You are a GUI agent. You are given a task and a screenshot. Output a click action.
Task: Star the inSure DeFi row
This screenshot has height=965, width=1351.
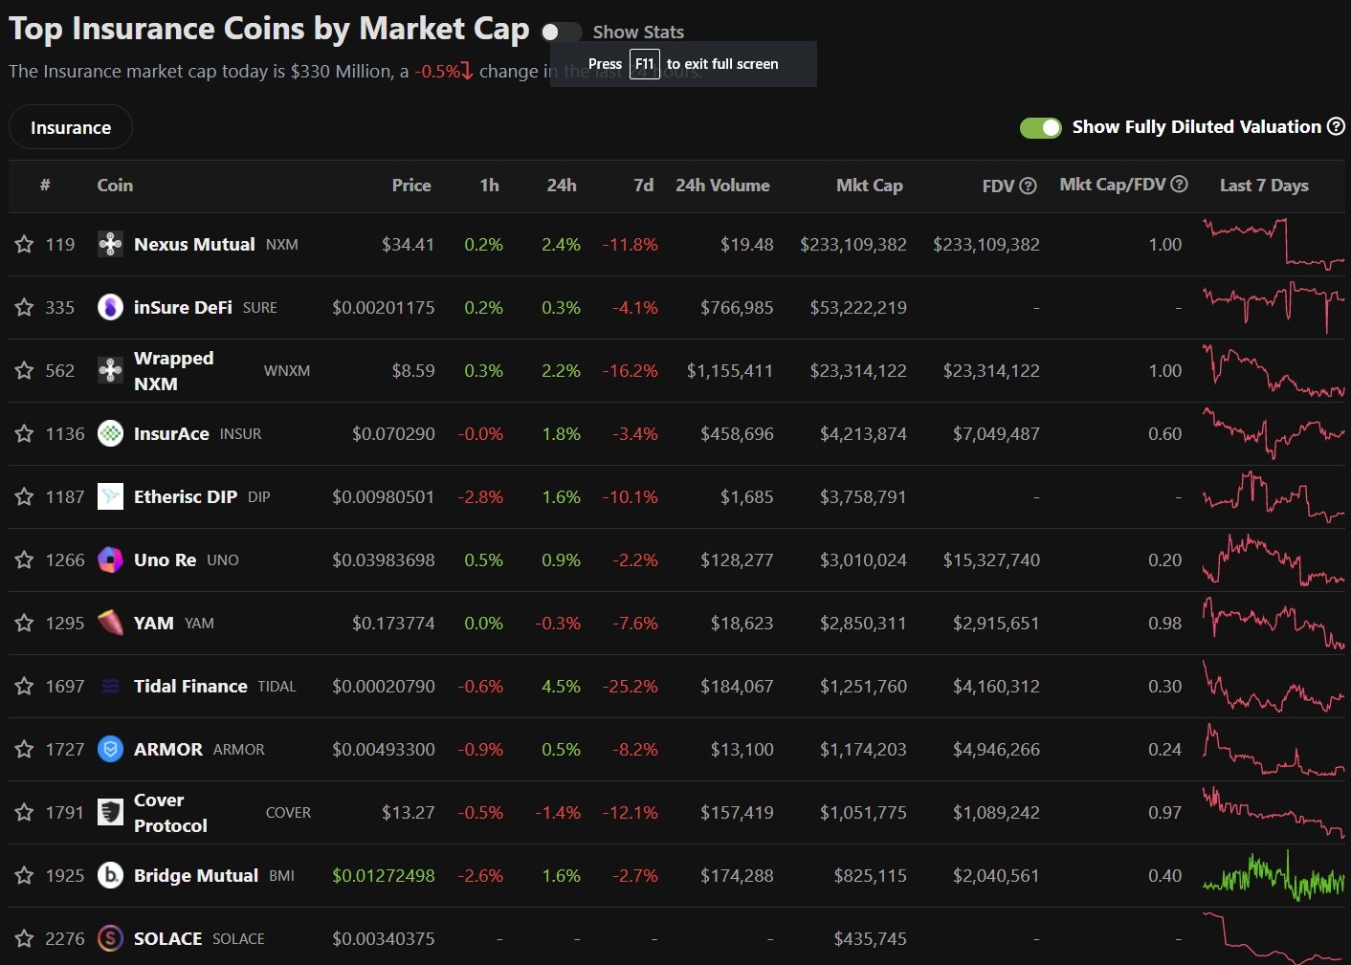point(25,308)
